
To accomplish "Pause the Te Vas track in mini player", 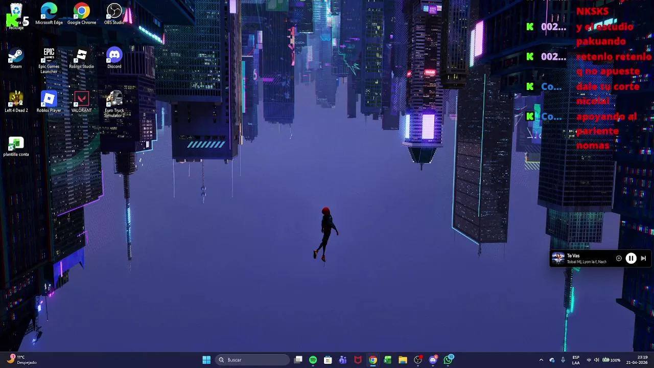I will (x=631, y=259).
